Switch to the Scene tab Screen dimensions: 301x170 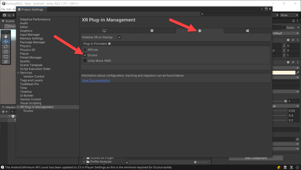8,21
